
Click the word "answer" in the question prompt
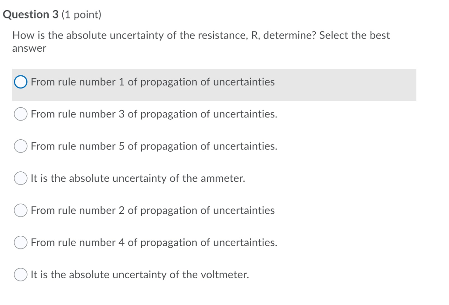click(x=29, y=48)
